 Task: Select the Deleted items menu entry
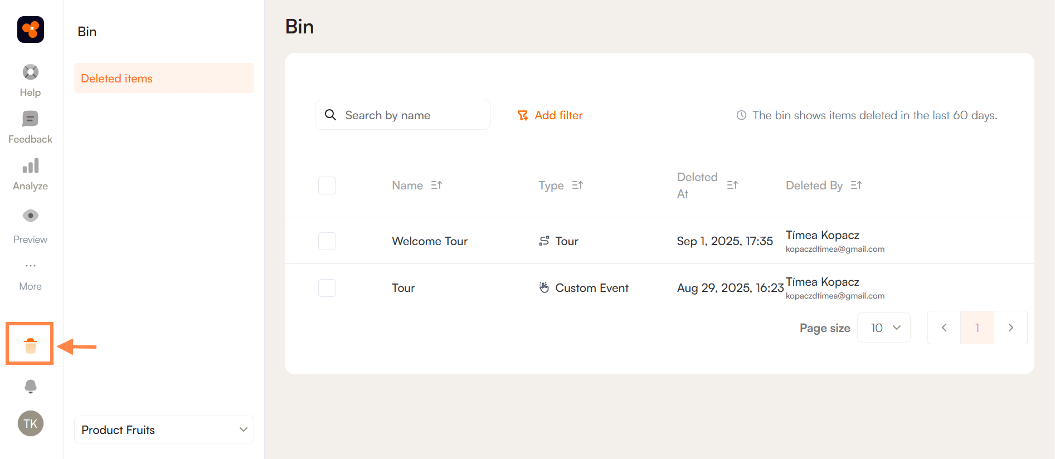coord(164,79)
